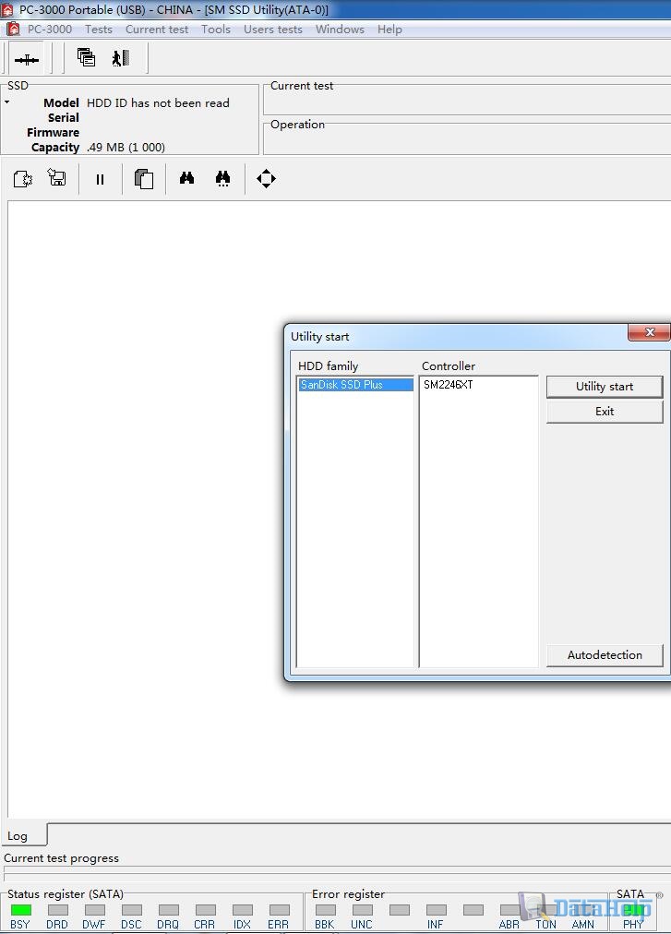Click the ERR status indicator
The image size is (671, 934).
tap(280, 910)
